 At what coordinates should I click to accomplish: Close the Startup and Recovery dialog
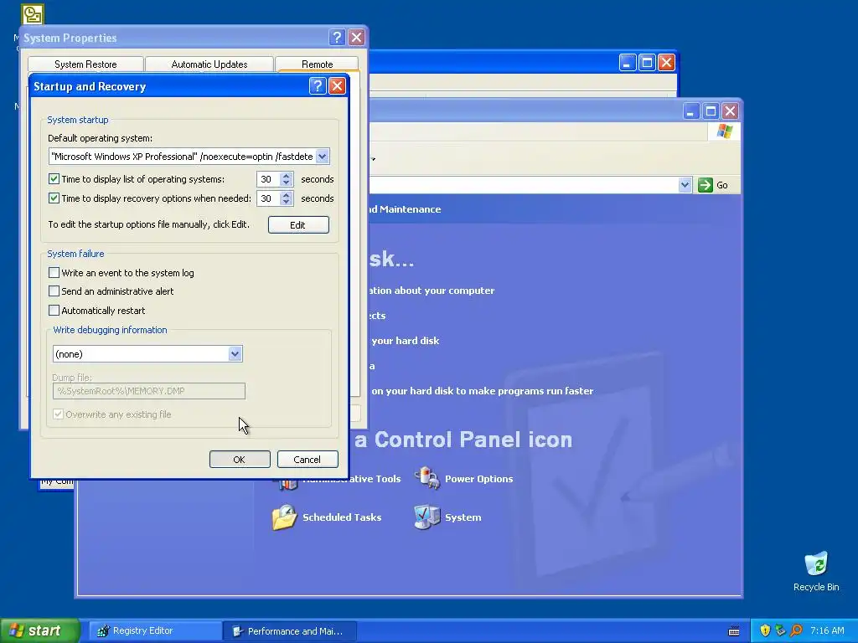(337, 86)
